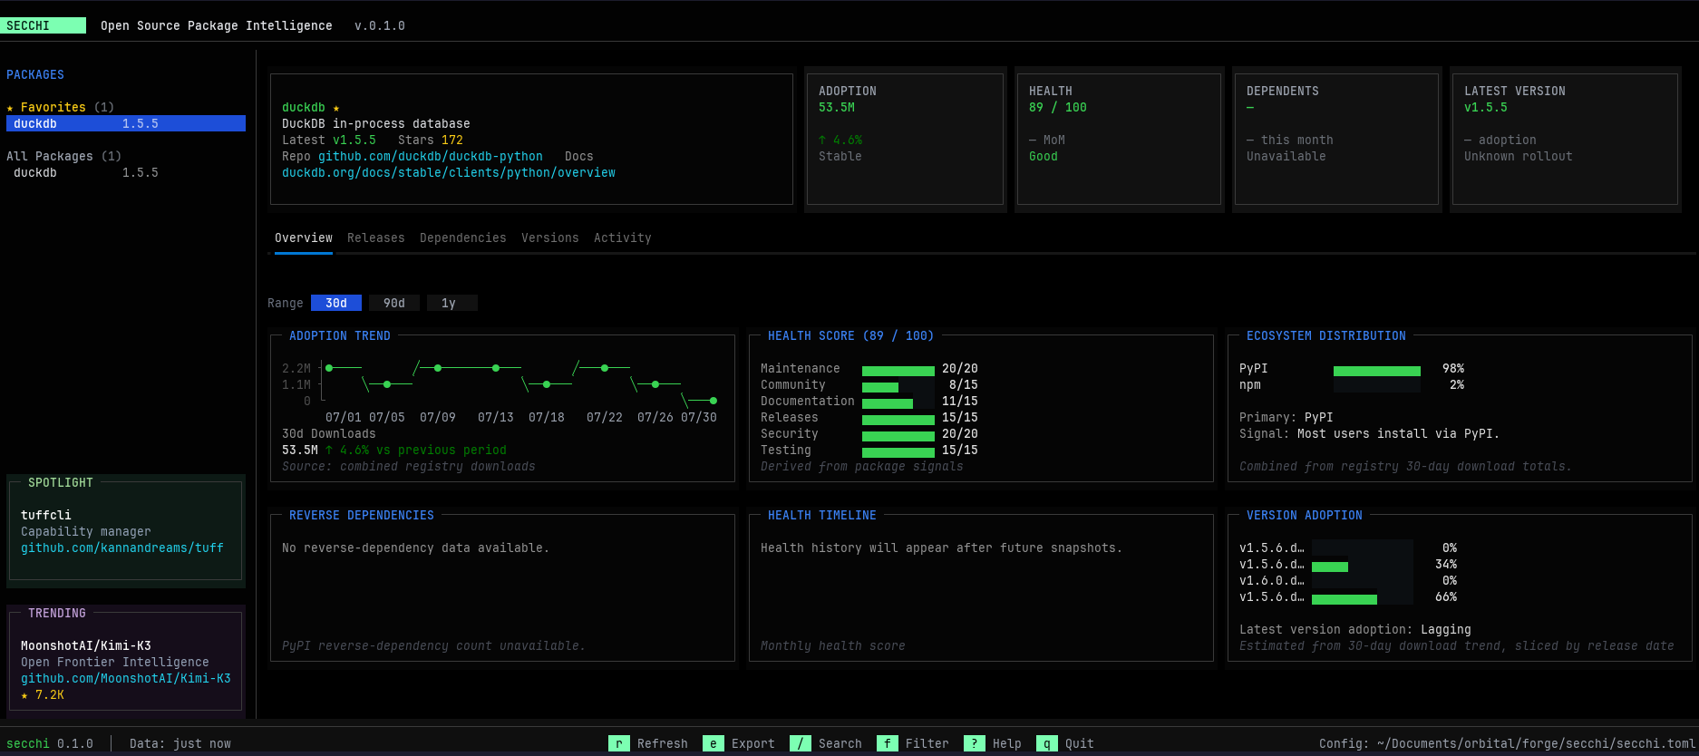Click the Testing 15/15 score row
Image resolution: width=1699 pixels, height=756 pixels.
click(x=869, y=450)
